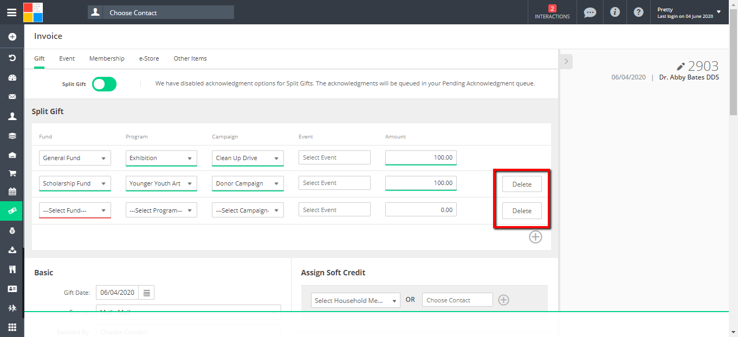This screenshot has width=738, height=337.
Task: Click the plus icon next to soft credit contact
Action: 503,300
